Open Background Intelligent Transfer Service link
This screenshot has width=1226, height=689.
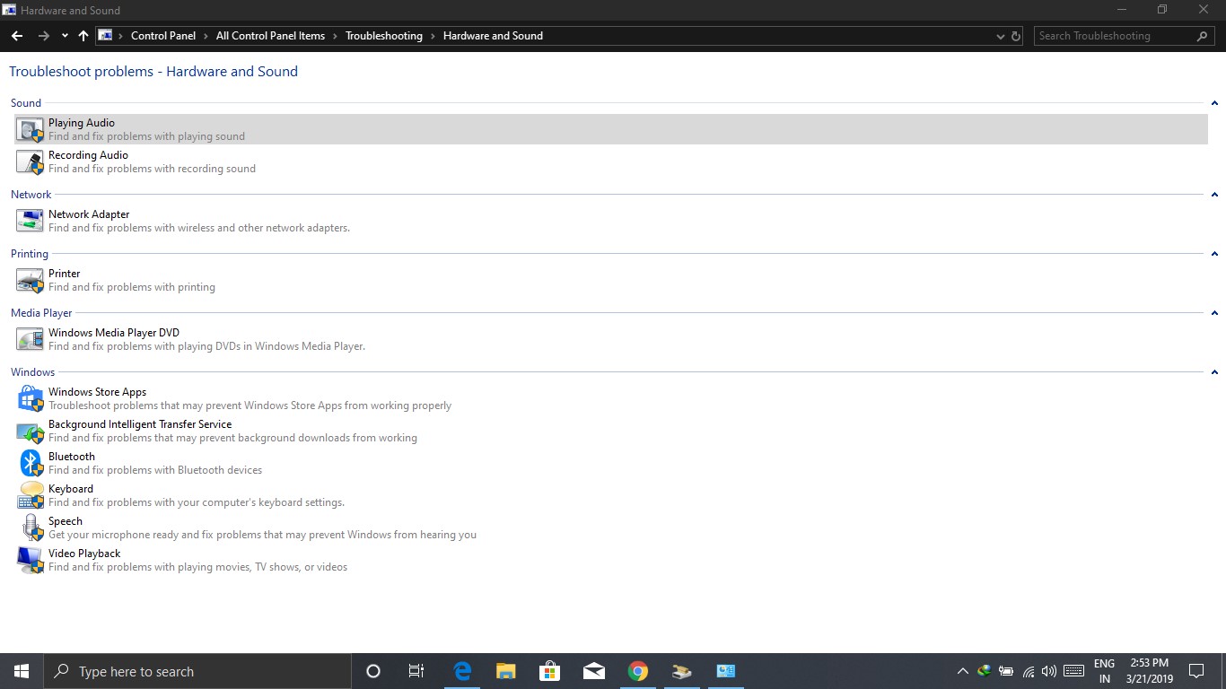(140, 424)
